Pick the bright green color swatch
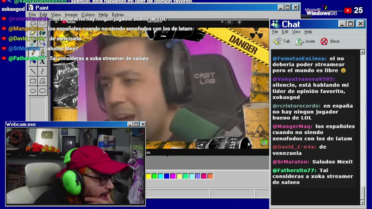The width and height of the screenshot is (372, 209). point(155,176)
